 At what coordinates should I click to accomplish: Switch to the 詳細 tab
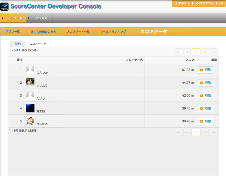18,44
